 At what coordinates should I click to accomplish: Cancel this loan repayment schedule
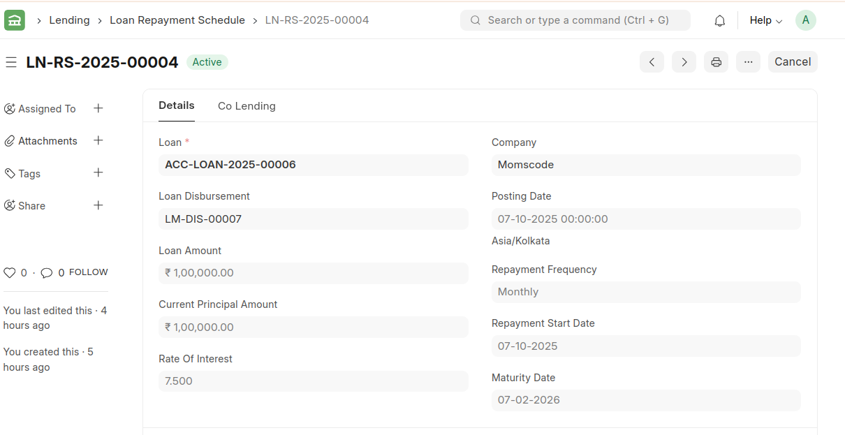pos(793,62)
